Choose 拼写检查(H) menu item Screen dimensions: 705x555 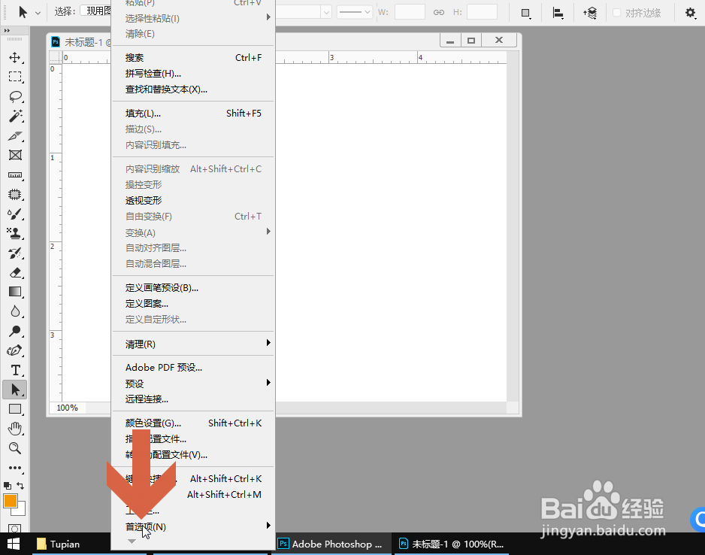193,73
